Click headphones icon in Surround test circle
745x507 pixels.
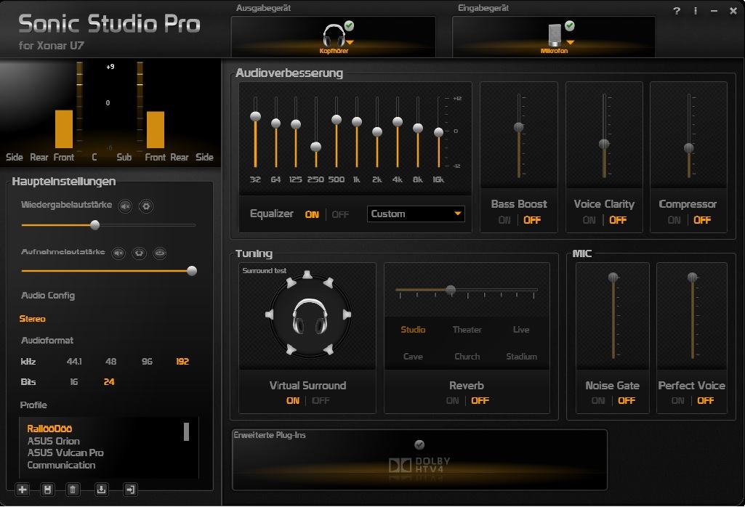(310, 316)
